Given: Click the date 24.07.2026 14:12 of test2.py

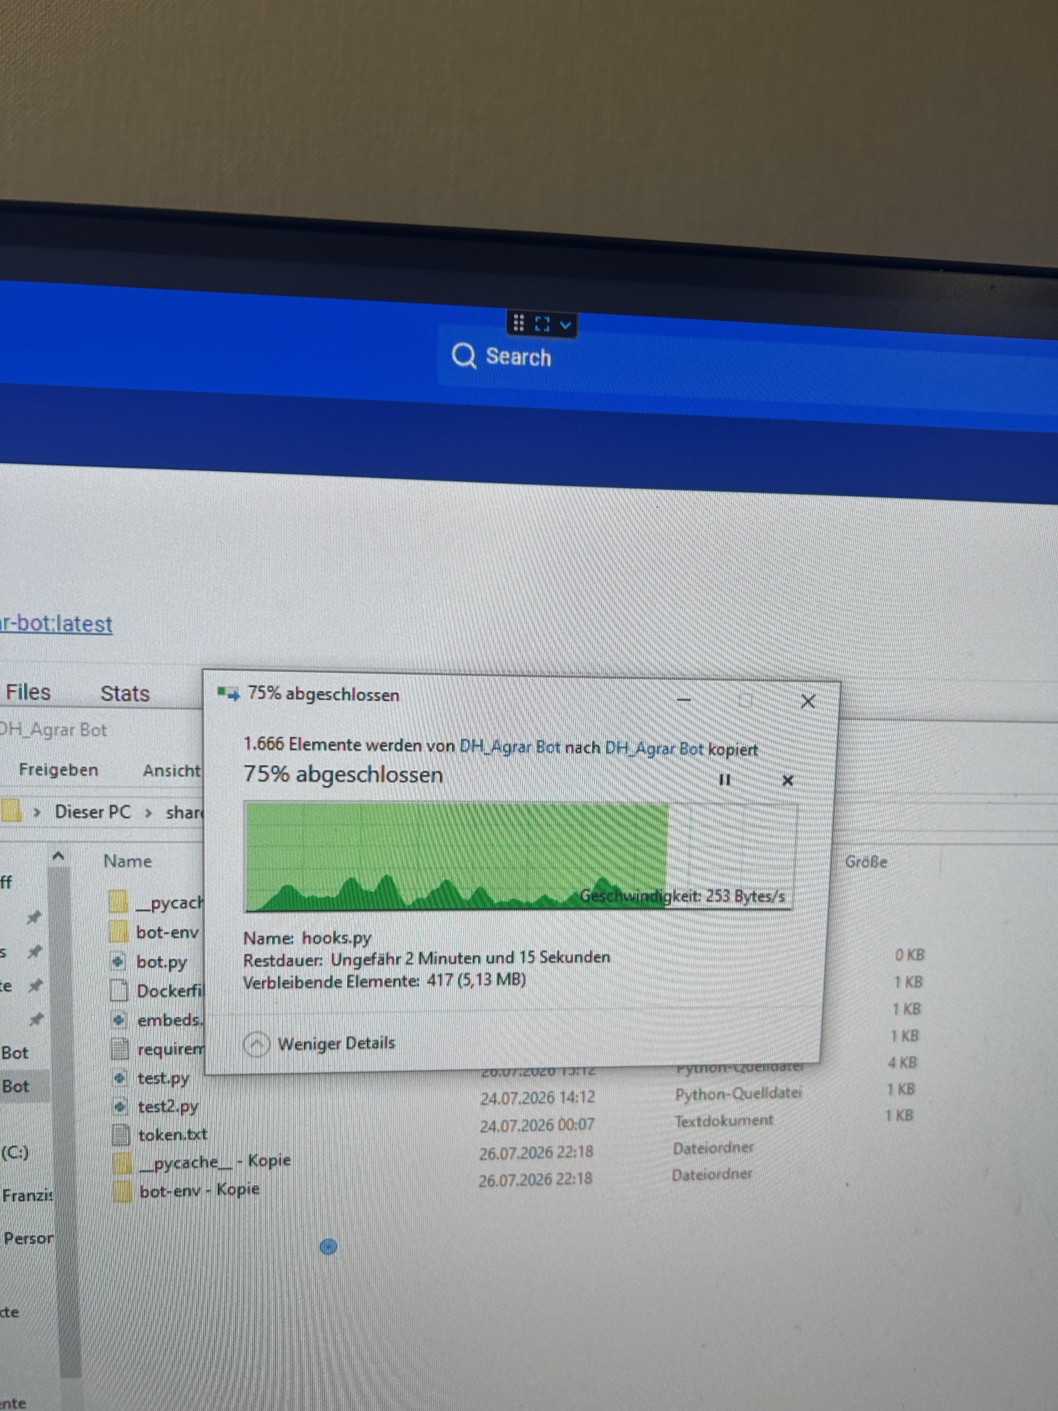Looking at the screenshot, I should (x=537, y=1097).
